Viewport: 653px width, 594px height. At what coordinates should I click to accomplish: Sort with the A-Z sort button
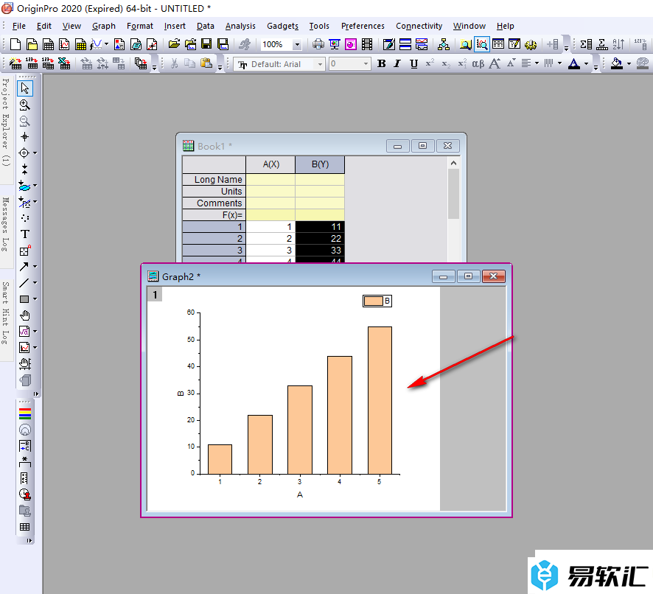point(618,44)
